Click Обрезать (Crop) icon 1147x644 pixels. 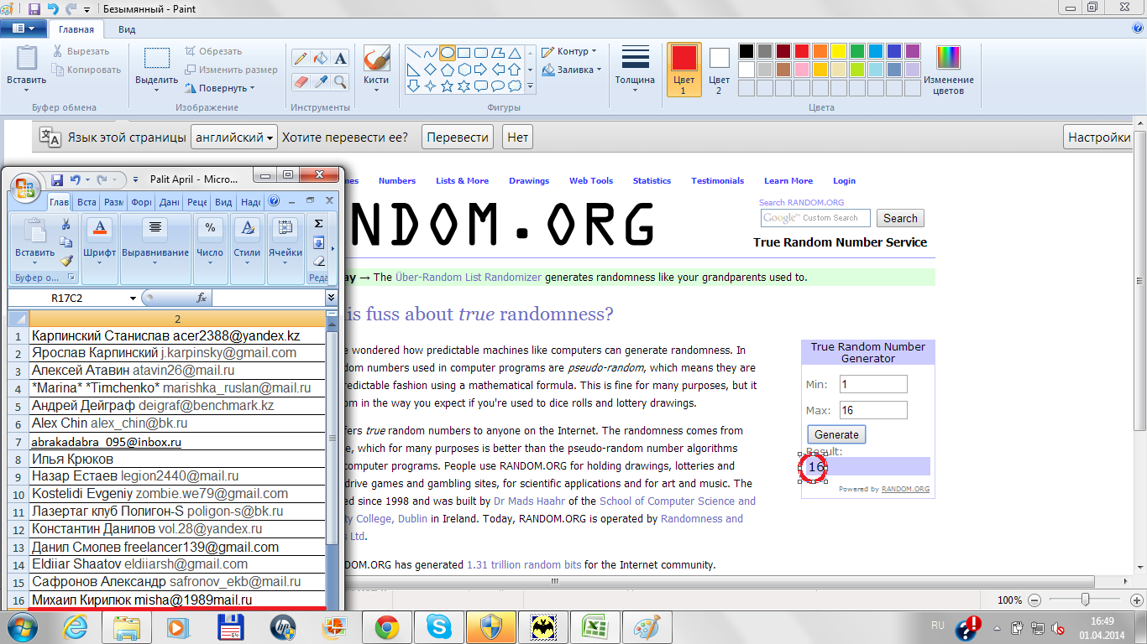[191, 51]
